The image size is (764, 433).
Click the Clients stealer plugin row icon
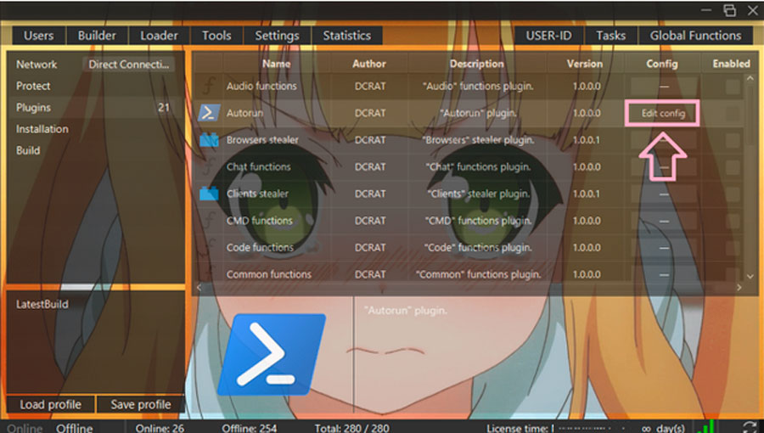(x=209, y=194)
